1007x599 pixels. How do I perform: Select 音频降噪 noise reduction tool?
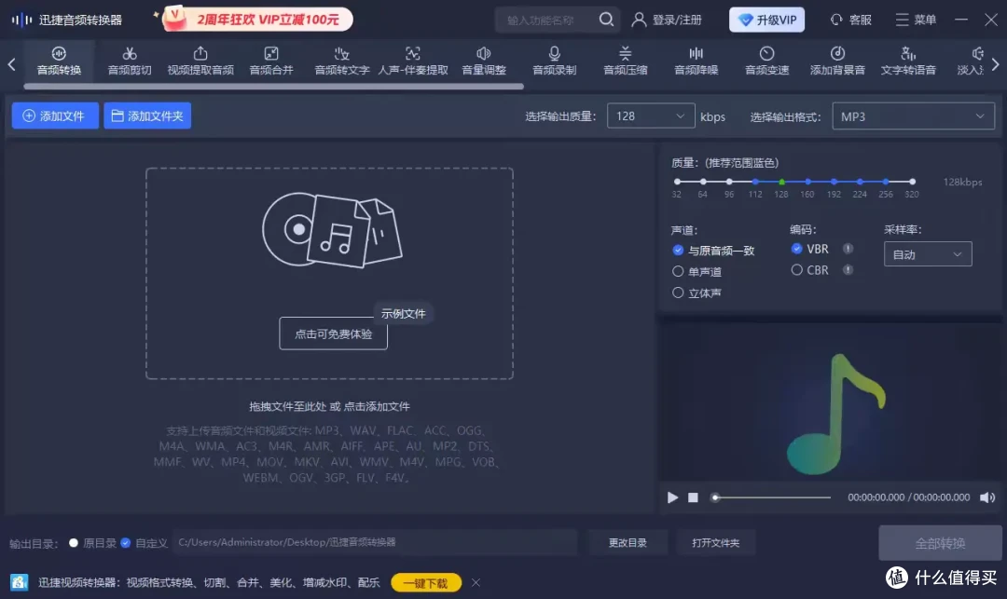tap(696, 61)
